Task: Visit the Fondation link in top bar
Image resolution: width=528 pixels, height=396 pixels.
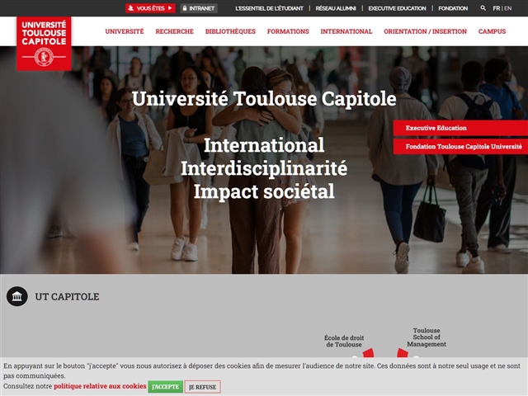Action: tap(453, 8)
